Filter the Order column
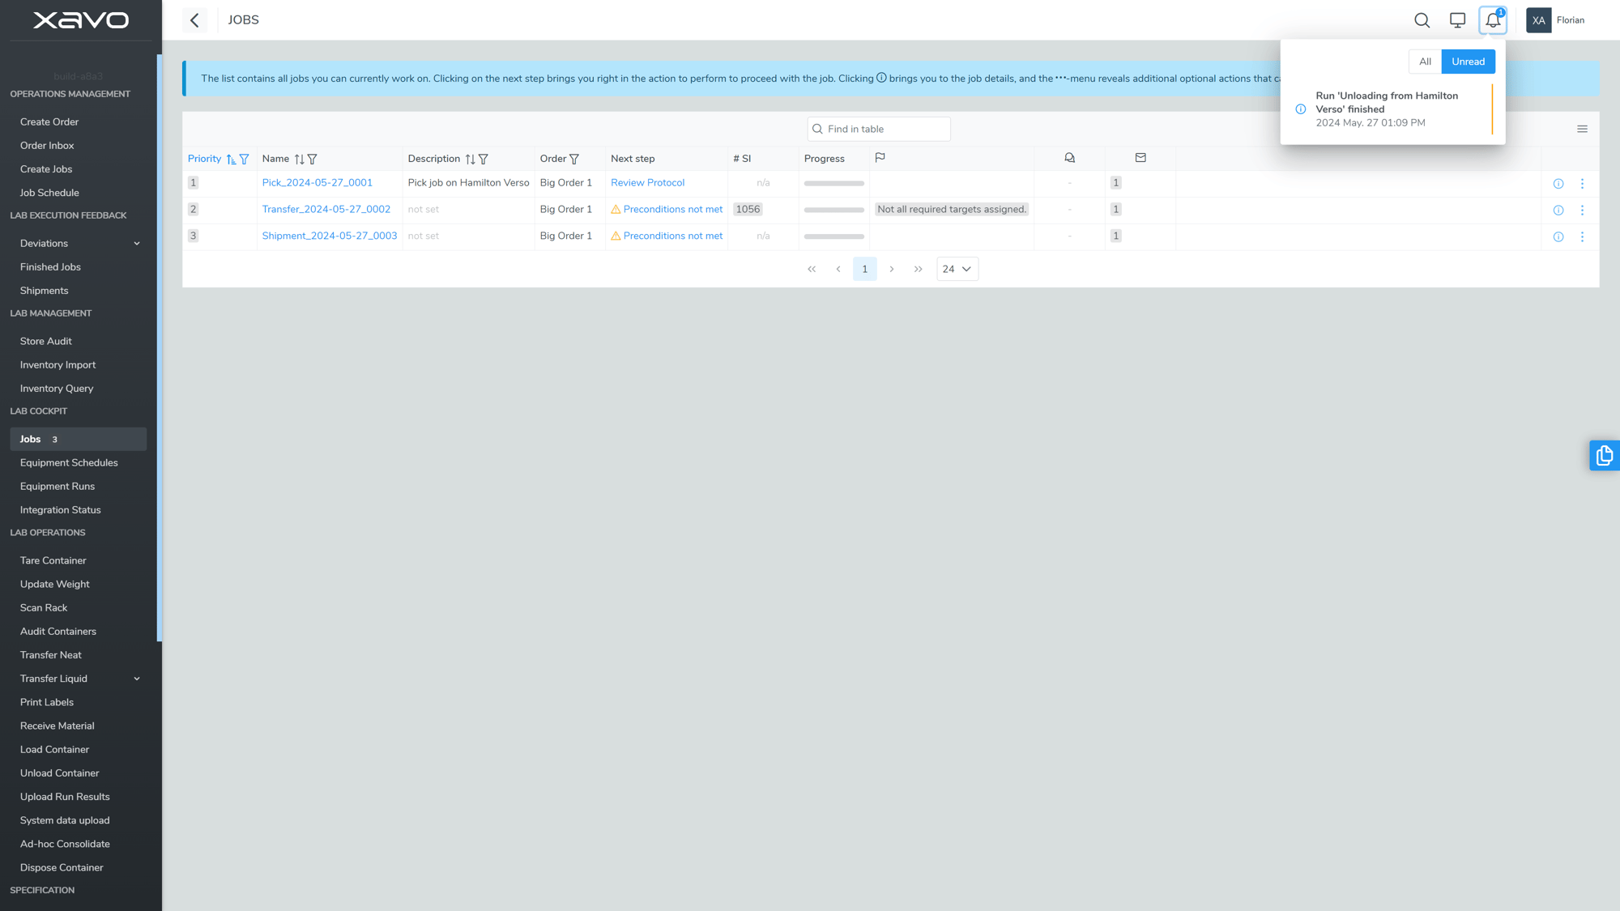The height and width of the screenshot is (911, 1620). click(574, 160)
